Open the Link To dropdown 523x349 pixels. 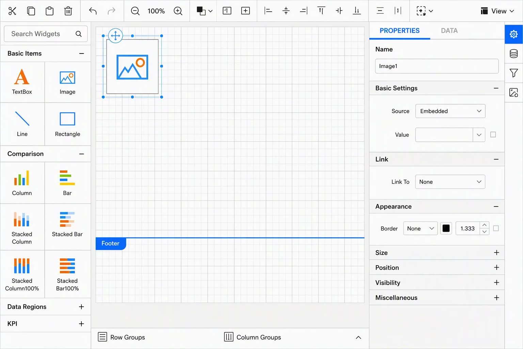tap(450, 182)
